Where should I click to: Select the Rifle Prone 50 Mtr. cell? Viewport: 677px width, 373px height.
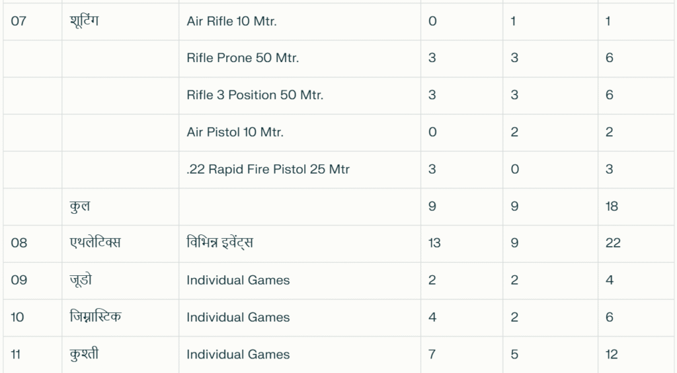coord(243,58)
